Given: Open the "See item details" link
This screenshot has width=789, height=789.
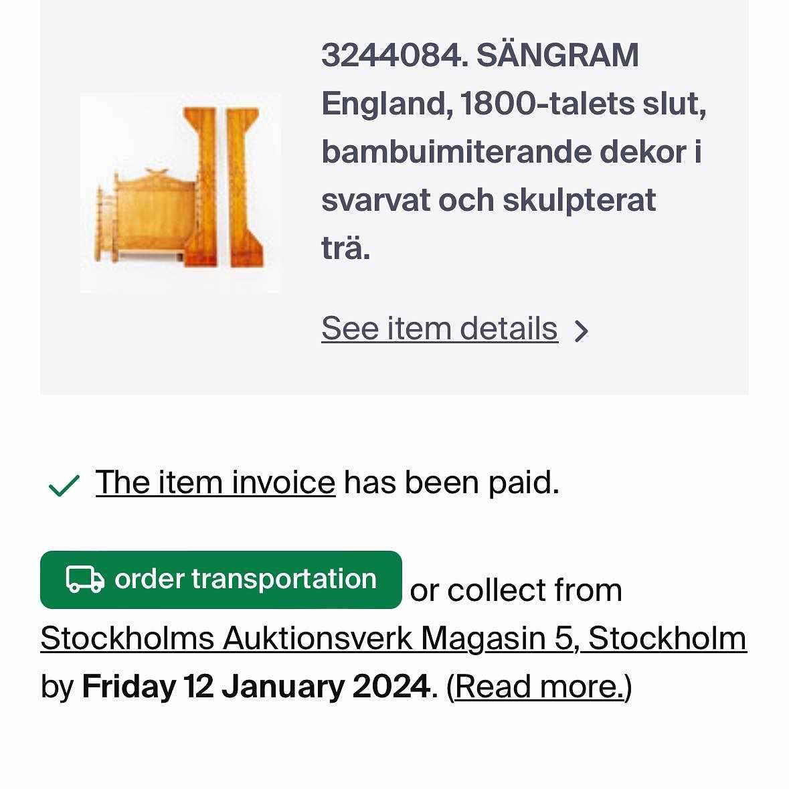Looking at the screenshot, I should (439, 329).
